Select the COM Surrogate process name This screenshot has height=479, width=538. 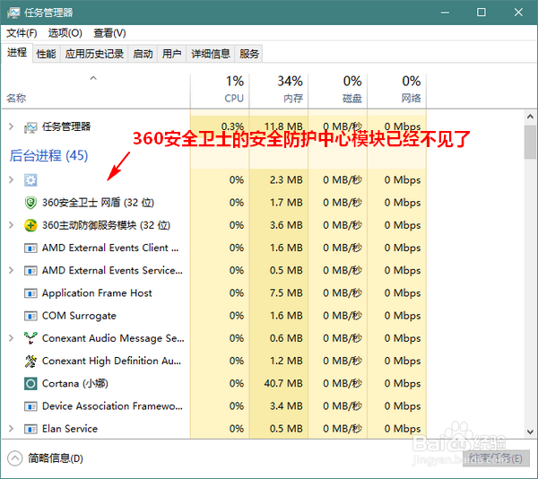click(79, 316)
